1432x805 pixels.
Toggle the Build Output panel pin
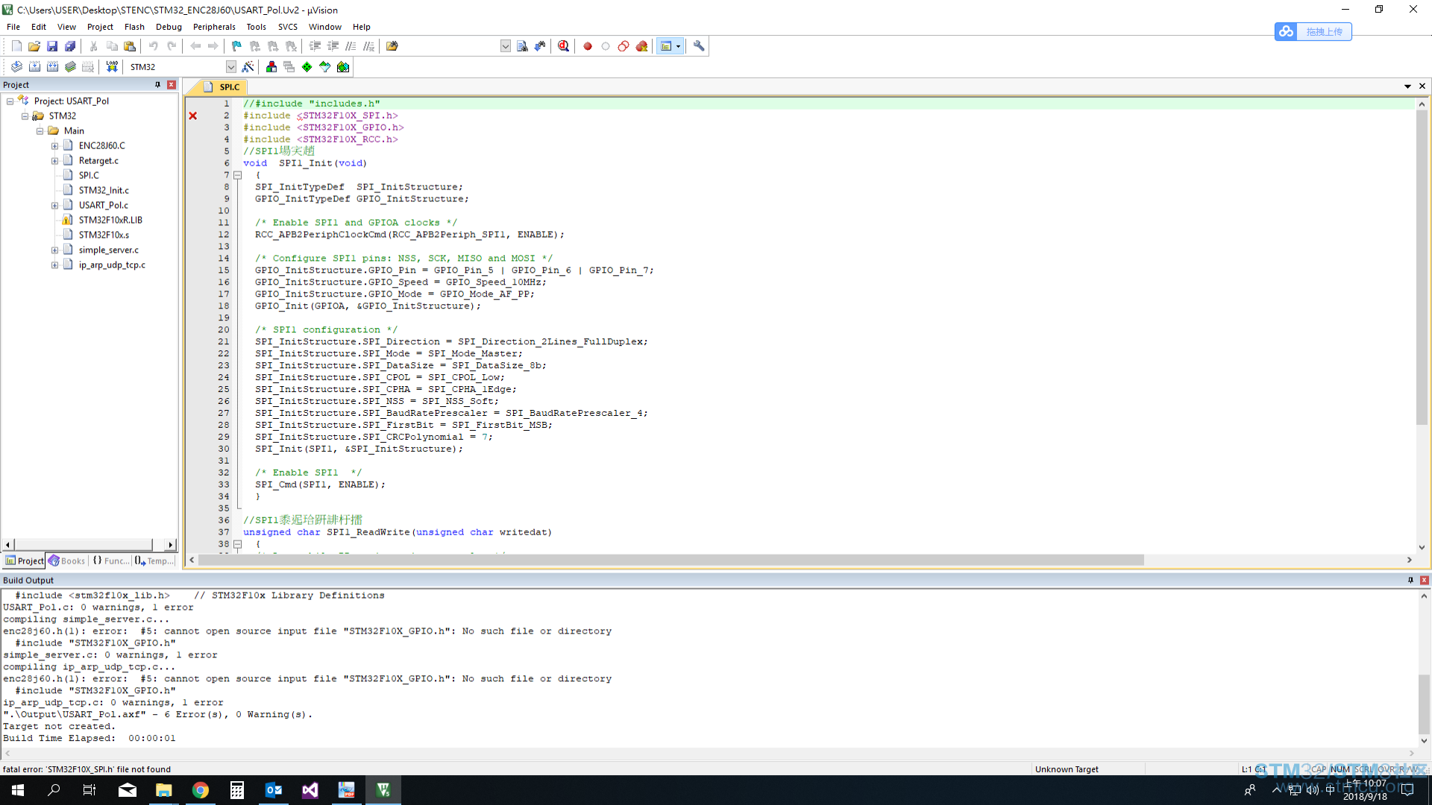1410,580
